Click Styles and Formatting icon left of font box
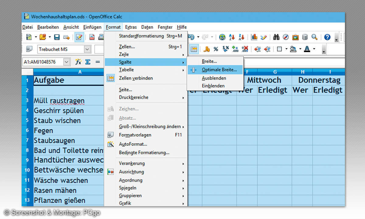The height and width of the screenshot is (219, 365). click(x=29, y=49)
